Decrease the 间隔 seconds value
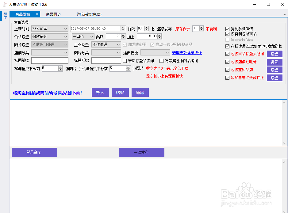Image resolution: width=288 pixels, height=213 pixels. point(146,30)
